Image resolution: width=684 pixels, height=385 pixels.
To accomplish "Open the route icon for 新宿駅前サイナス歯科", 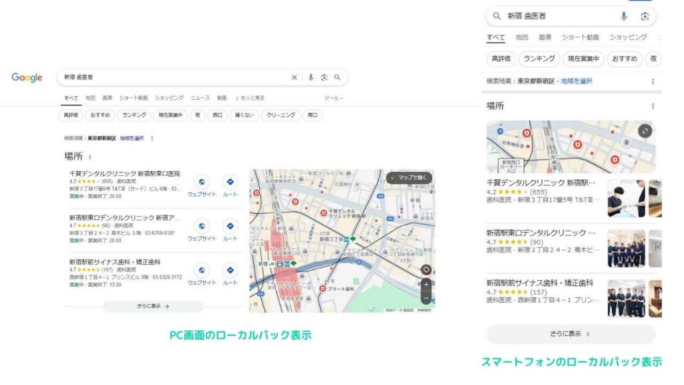I will click(x=230, y=270).
